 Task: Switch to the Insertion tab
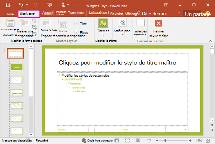click(x=61, y=12)
